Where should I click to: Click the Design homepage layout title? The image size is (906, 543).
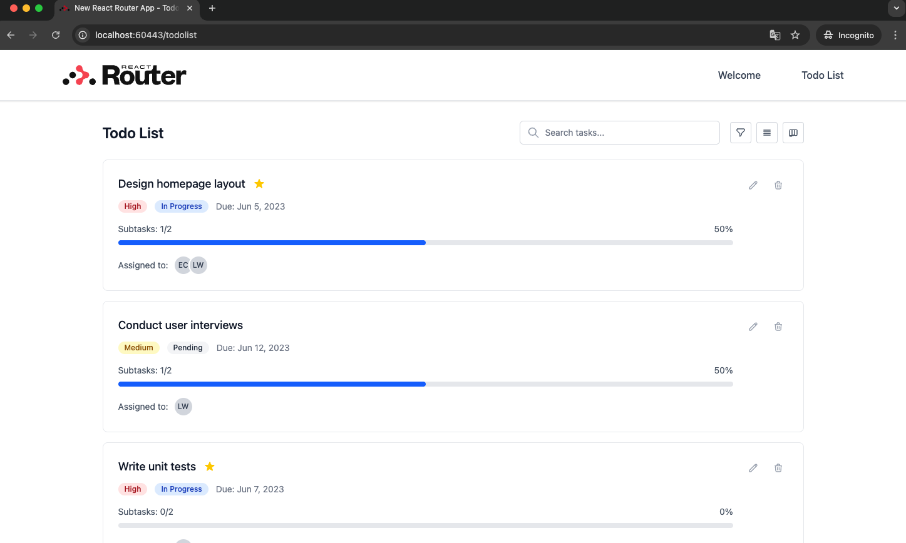coord(182,184)
